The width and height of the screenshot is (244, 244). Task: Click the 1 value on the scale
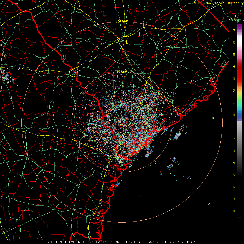tap(234, 103)
